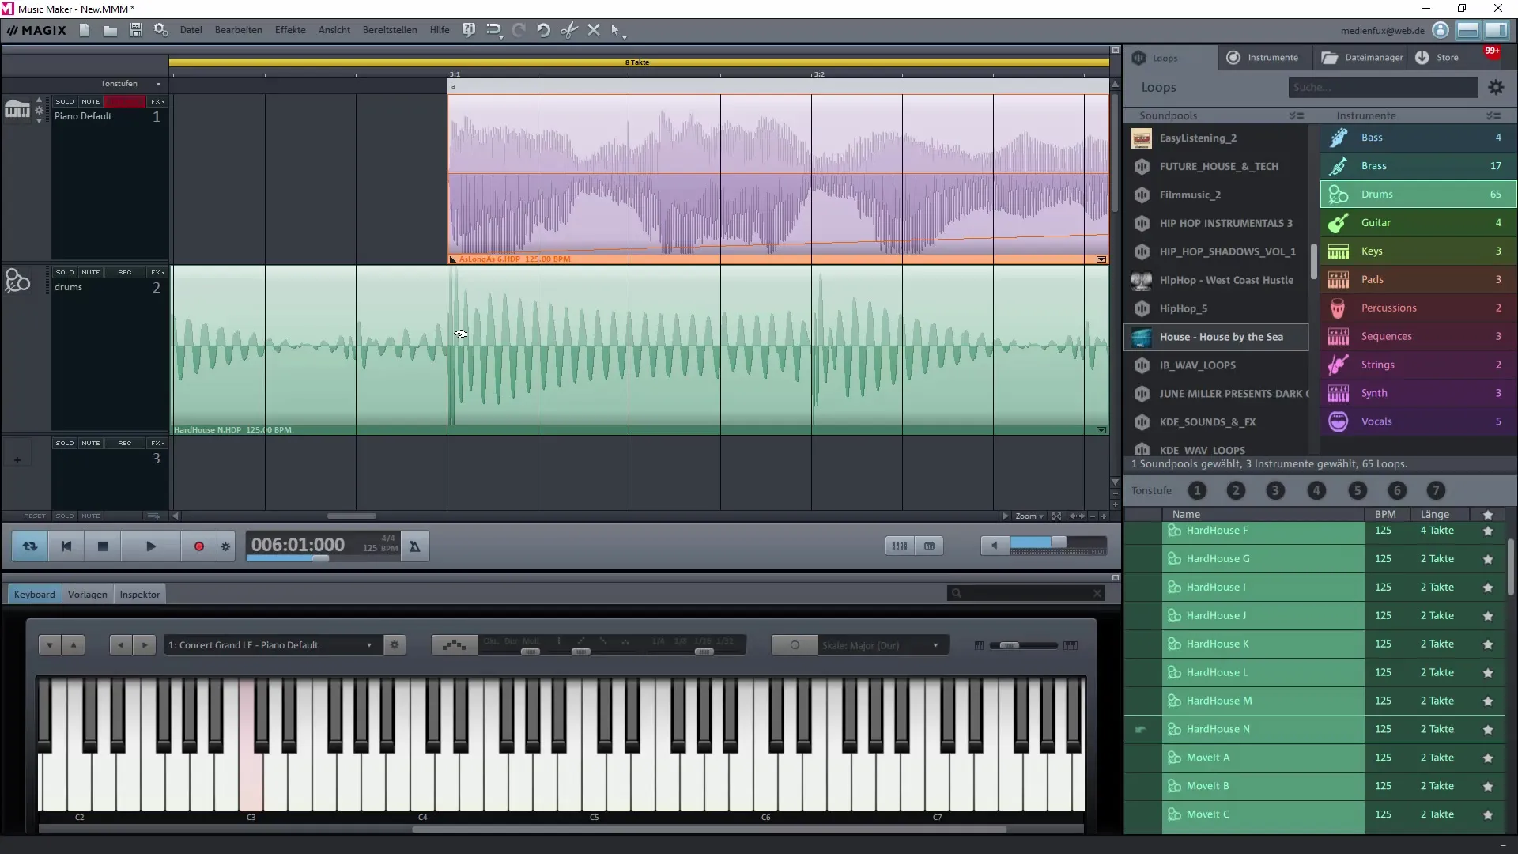The height and width of the screenshot is (854, 1518).
Task: Expand HardHouse N clip menu arrow
Action: pos(1101,430)
